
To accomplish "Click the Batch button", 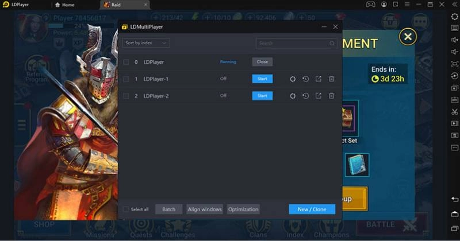I will tap(168, 209).
